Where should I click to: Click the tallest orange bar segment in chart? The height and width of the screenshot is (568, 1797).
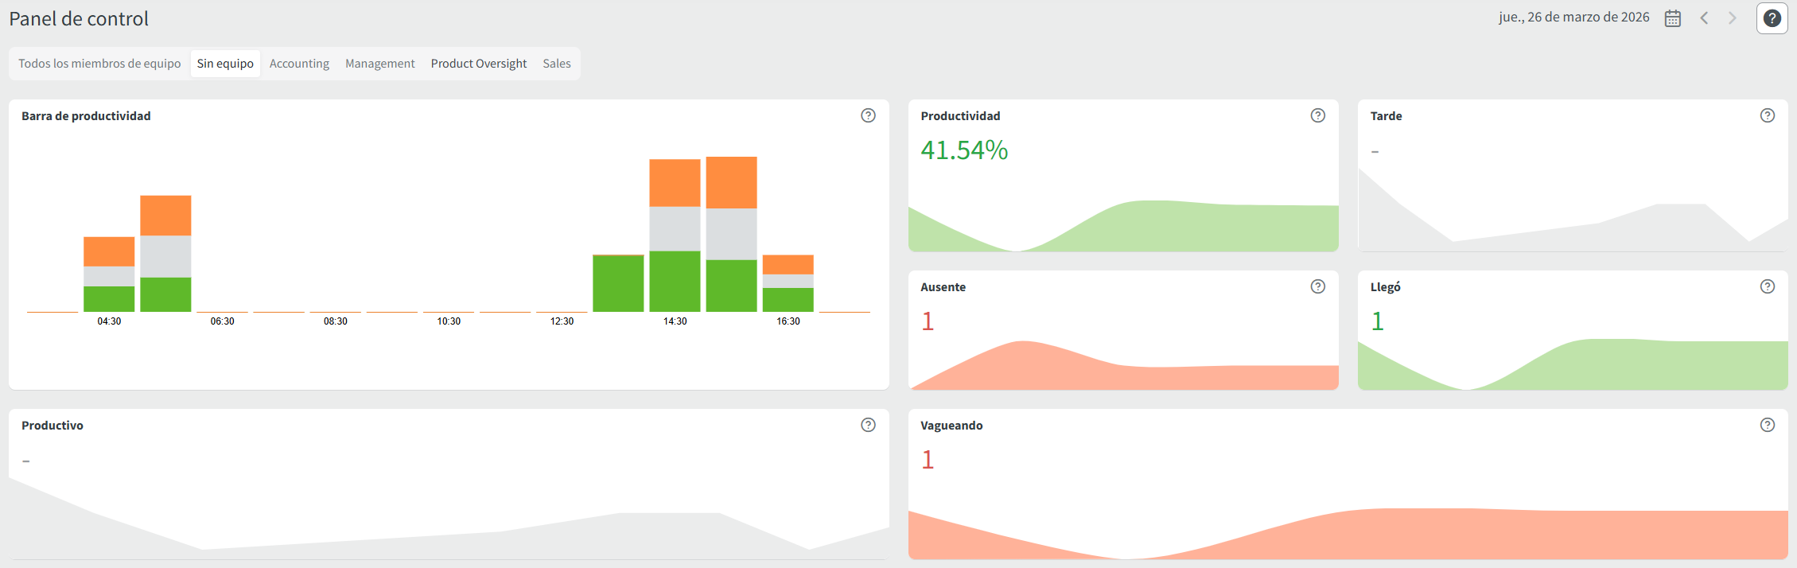pos(731,182)
